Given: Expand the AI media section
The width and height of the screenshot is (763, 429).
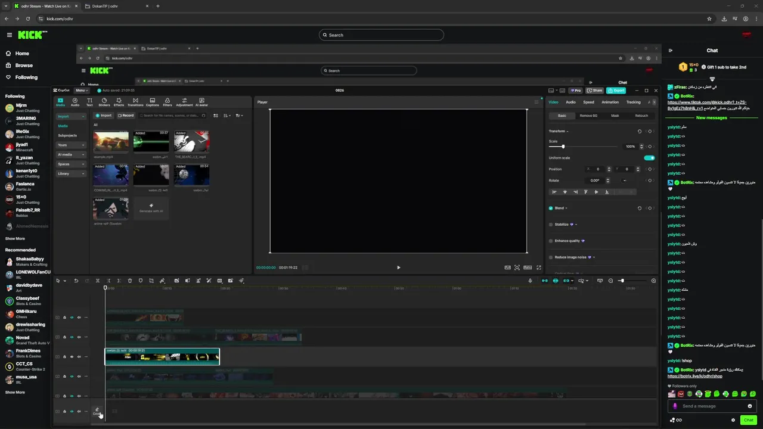Looking at the screenshot, I should tap(70, 154).
